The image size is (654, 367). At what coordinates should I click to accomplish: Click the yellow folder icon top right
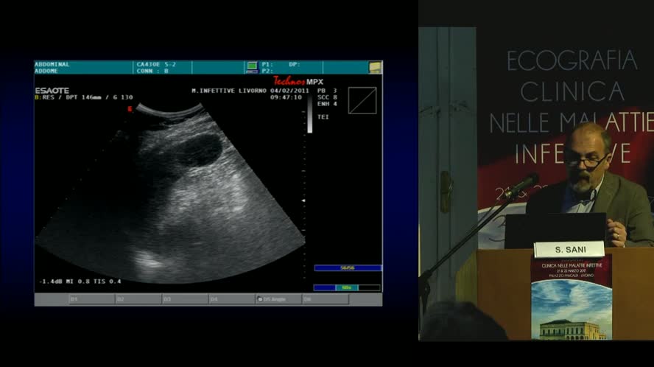tap(375, 67)
